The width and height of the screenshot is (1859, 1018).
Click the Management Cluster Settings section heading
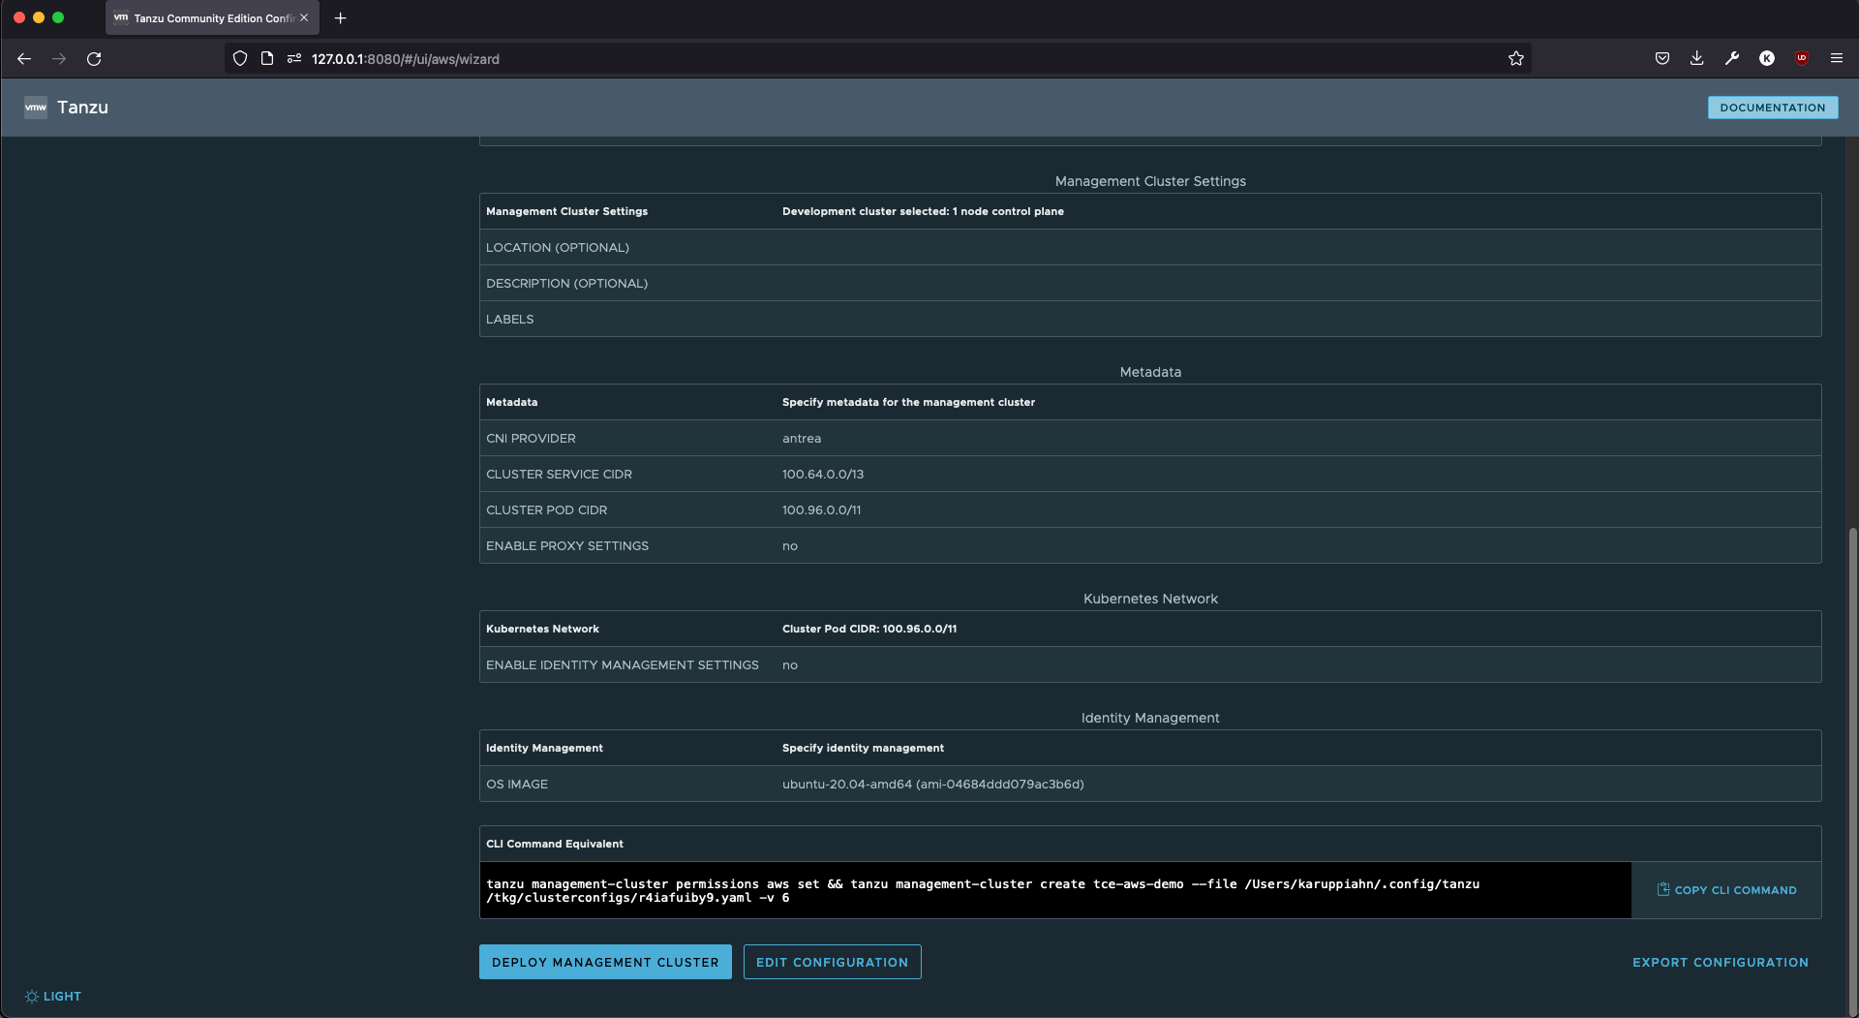pos(1150,181)
